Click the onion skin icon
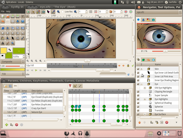This screenshot has height=138, width=183. 111,12
